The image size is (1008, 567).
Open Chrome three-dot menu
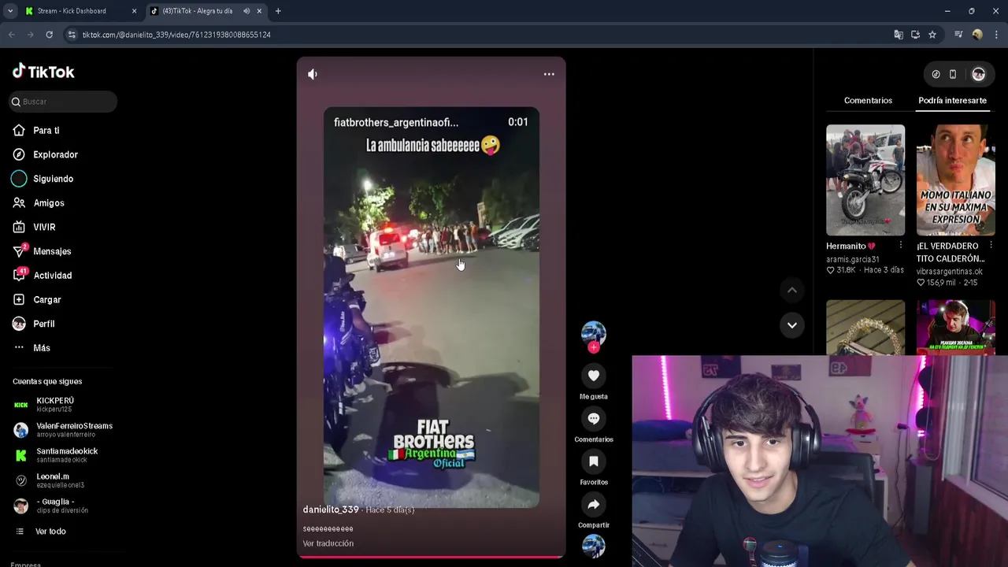996,35
